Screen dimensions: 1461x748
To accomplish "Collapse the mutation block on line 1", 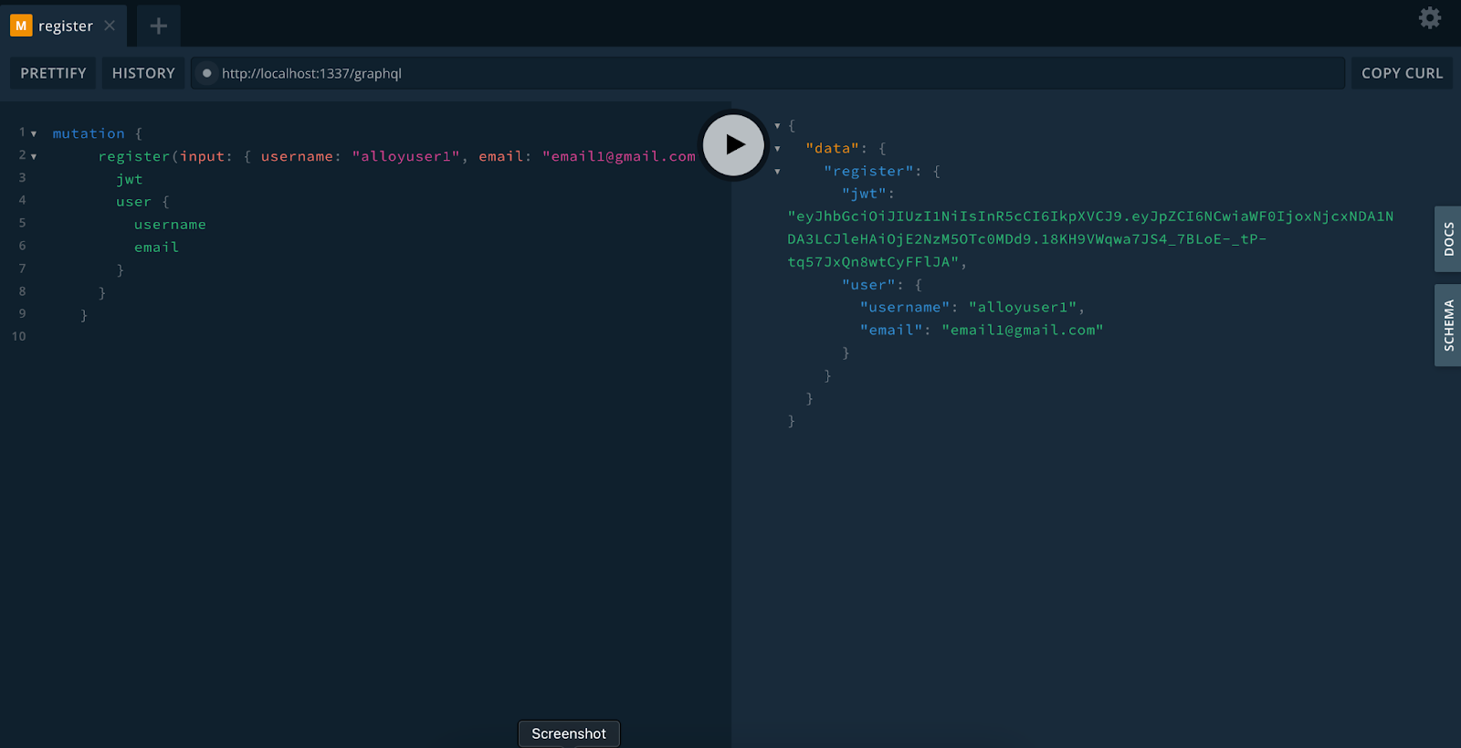I will tap(34, 134).
